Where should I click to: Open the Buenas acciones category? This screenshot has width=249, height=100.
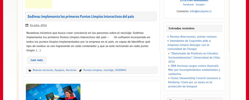[43, 70]
